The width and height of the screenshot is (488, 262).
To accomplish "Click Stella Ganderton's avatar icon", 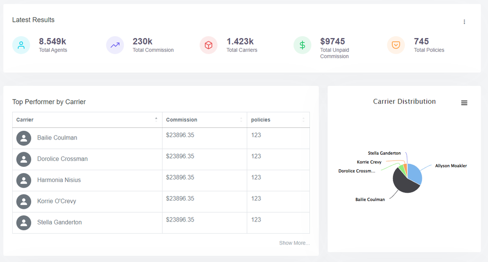I will (23, 223).
